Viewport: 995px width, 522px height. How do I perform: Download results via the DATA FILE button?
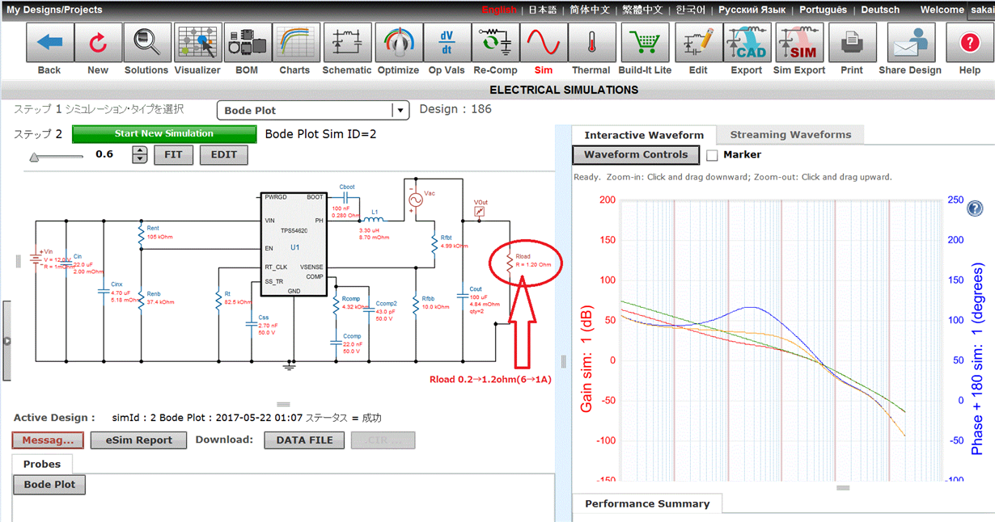pyautogui.click(x=303, y=440)
